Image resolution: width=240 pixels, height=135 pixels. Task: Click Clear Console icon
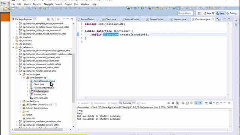click(x=183, y=103)
